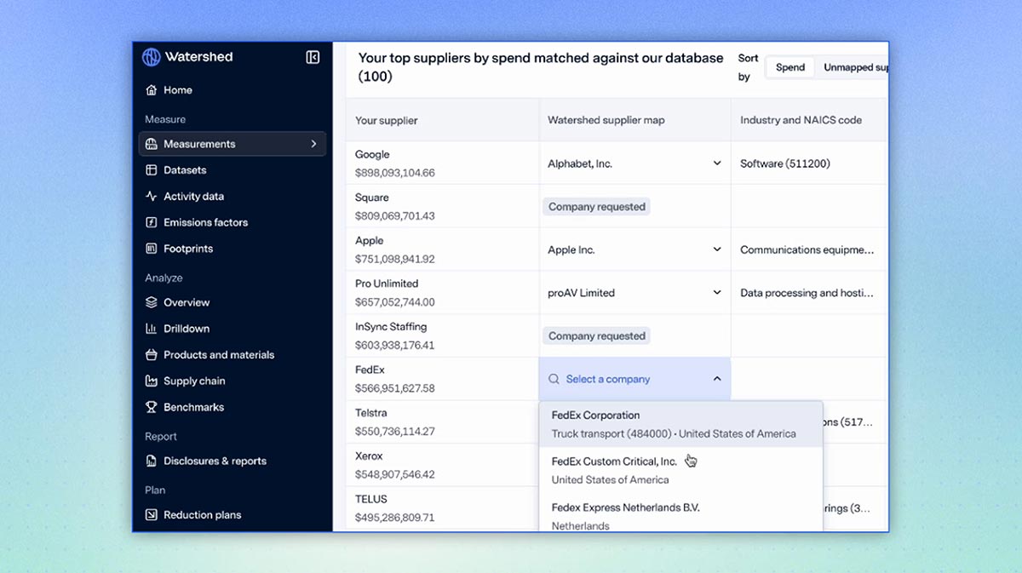Click the Data processing and hosting cell
The width and height of the screenshot is (1022, 573).
pos(807,293)
